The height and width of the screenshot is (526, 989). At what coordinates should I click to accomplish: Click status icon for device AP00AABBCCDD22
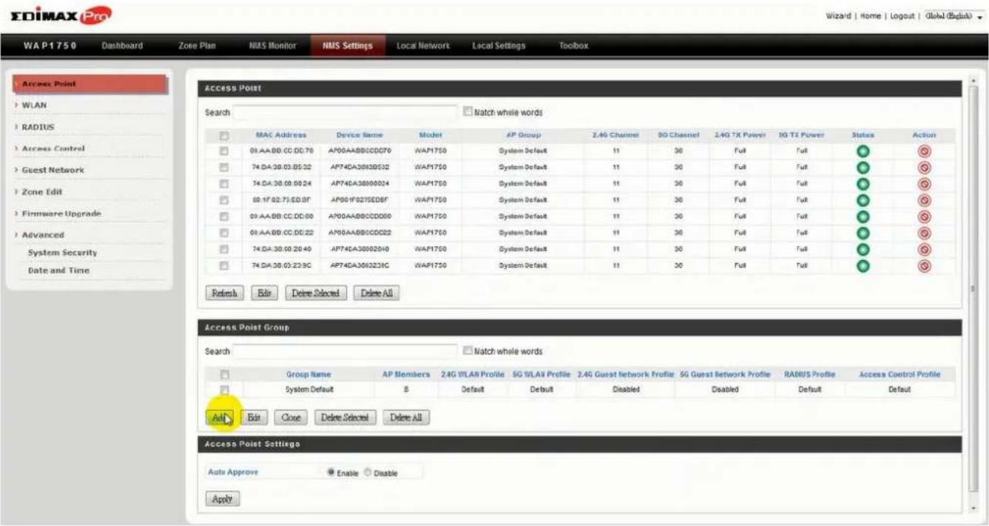(x=863, y=233)
